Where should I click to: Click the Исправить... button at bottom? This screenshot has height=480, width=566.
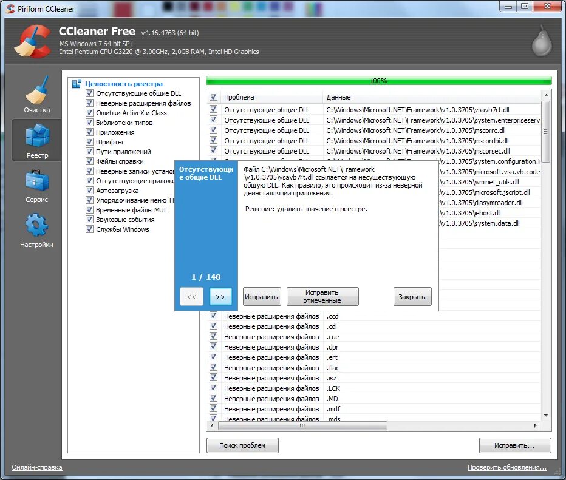tap(515, 445)
